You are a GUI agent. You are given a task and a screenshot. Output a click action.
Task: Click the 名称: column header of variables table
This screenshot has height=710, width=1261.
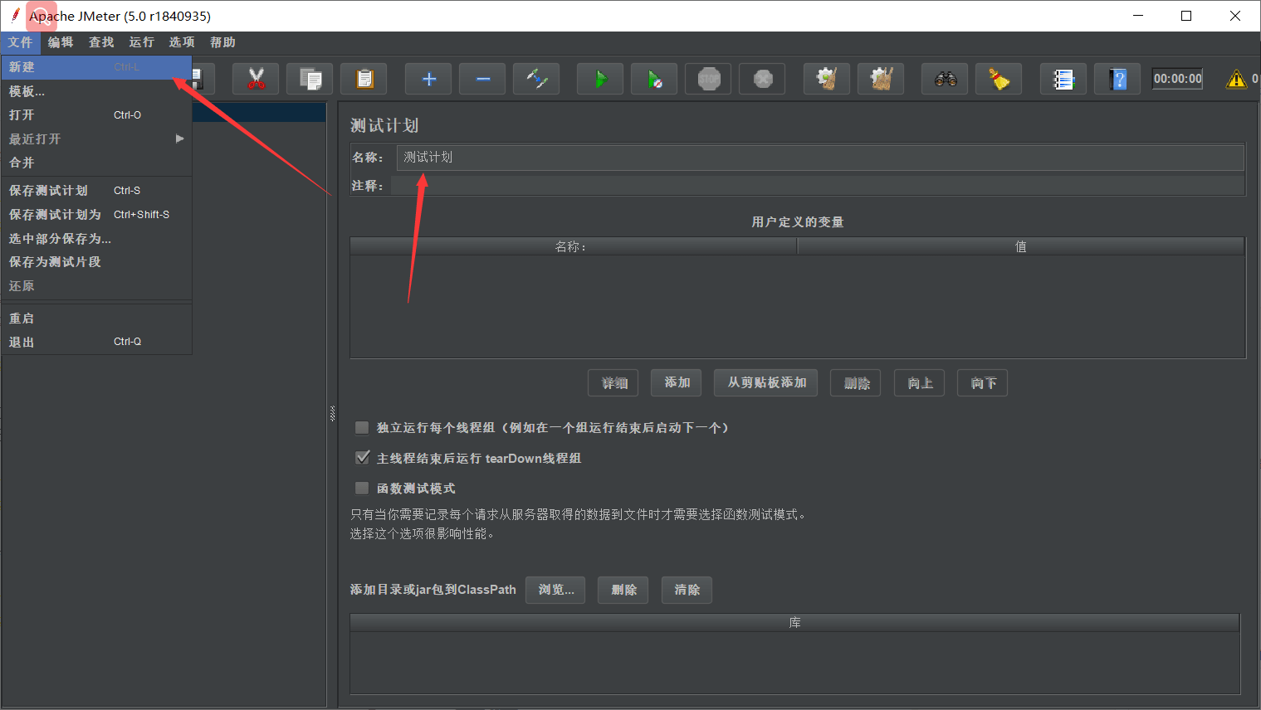point(574,246)
